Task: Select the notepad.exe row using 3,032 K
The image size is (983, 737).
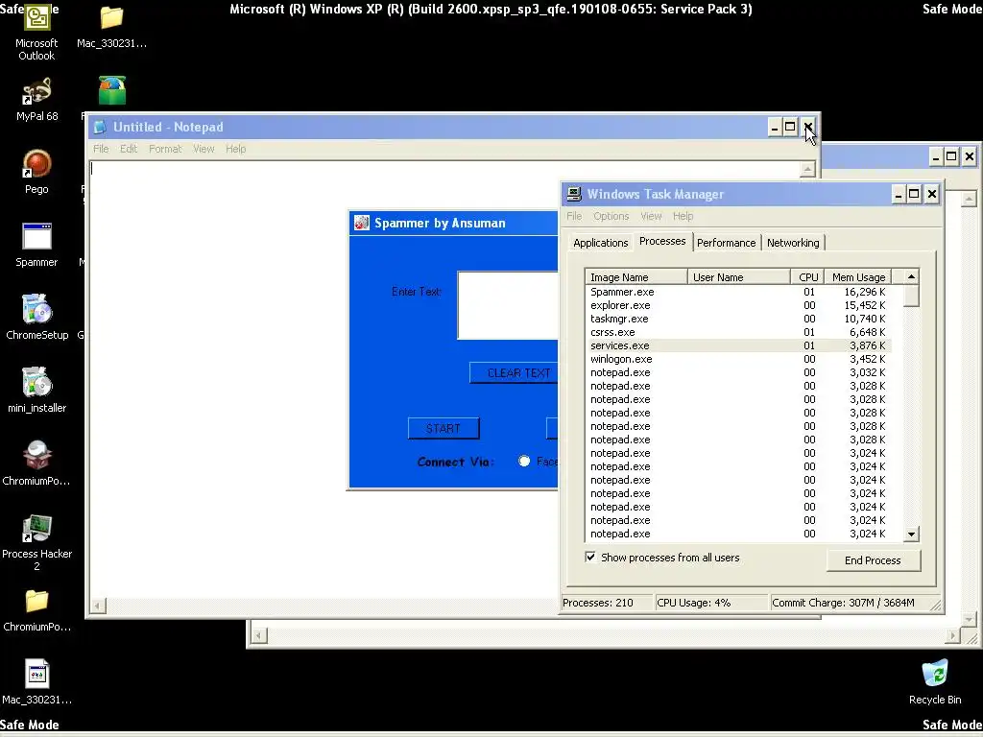Action: tap(738, 373)
